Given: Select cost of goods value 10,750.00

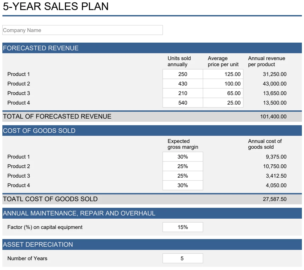Looking at the screenshot, I should pos(275,166).
